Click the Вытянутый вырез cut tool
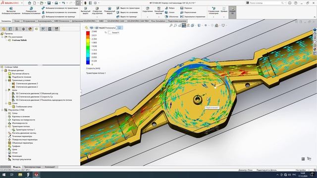317x178 pixels. 86,11
